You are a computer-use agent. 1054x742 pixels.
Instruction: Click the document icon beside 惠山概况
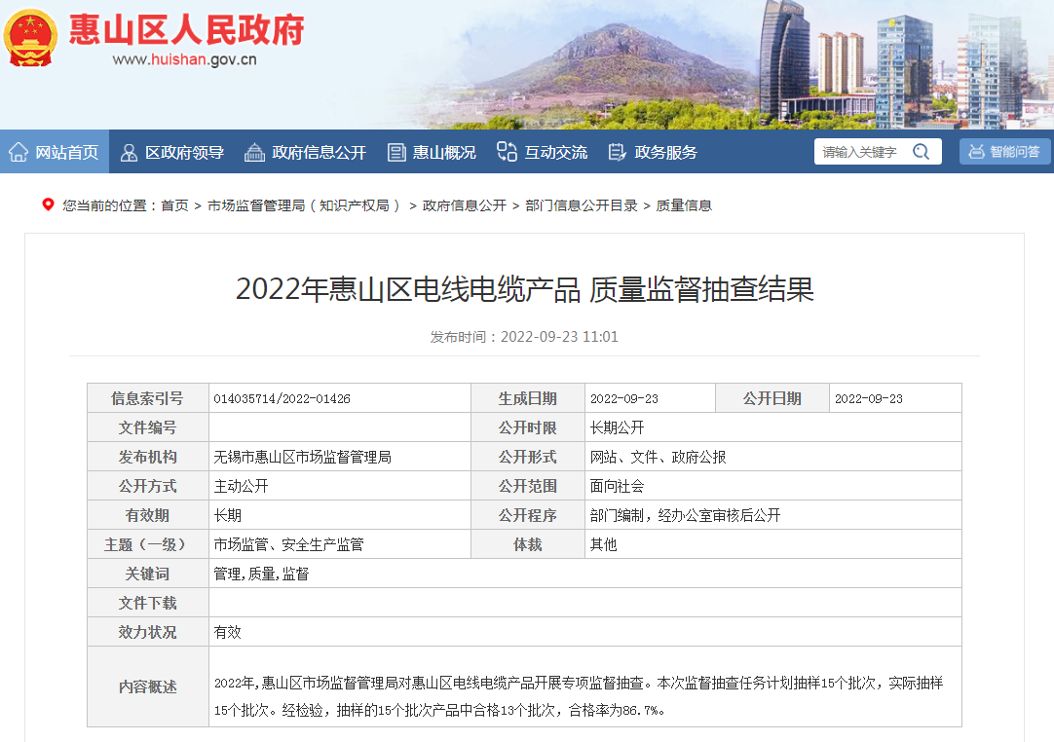[x=395, y=152]
